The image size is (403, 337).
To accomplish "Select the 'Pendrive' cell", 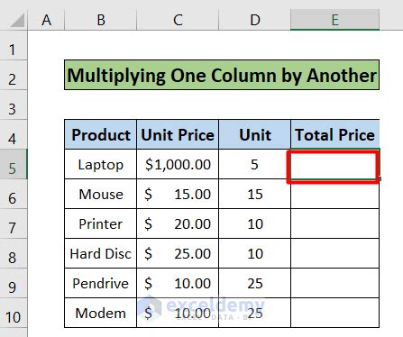I will pos(101,283).
